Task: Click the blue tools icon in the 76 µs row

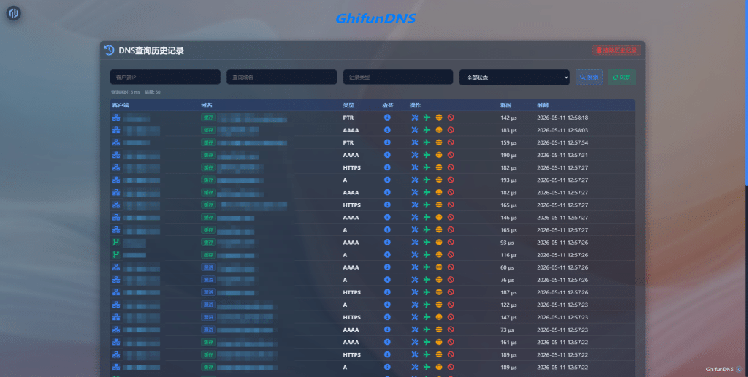Action: (415, 280)
